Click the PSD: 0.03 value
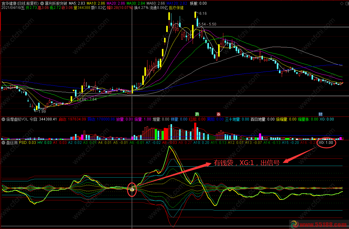Viewport: 349px width, 229px height. [27, 143]
